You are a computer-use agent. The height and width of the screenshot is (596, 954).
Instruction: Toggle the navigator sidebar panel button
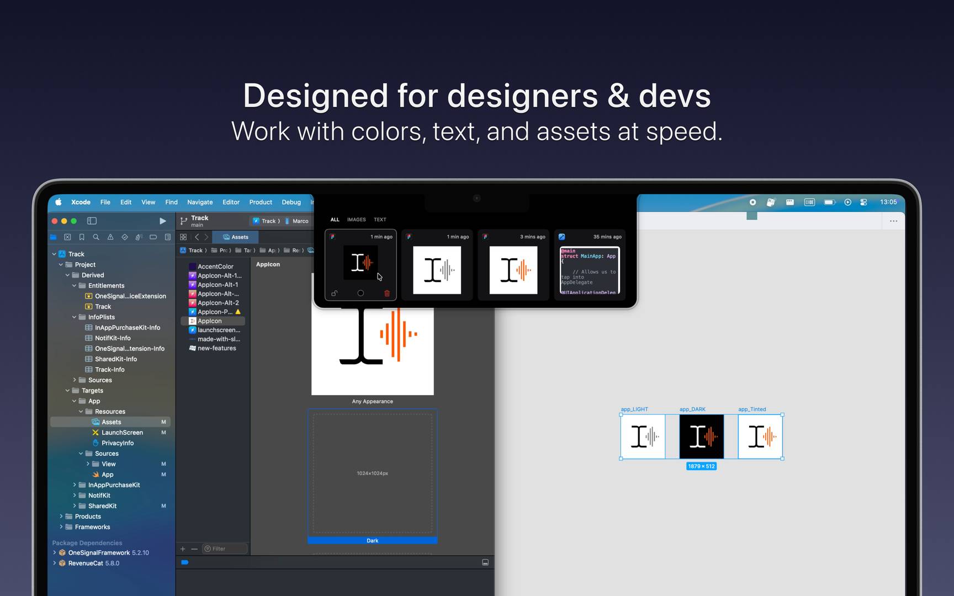click(92, 221)
